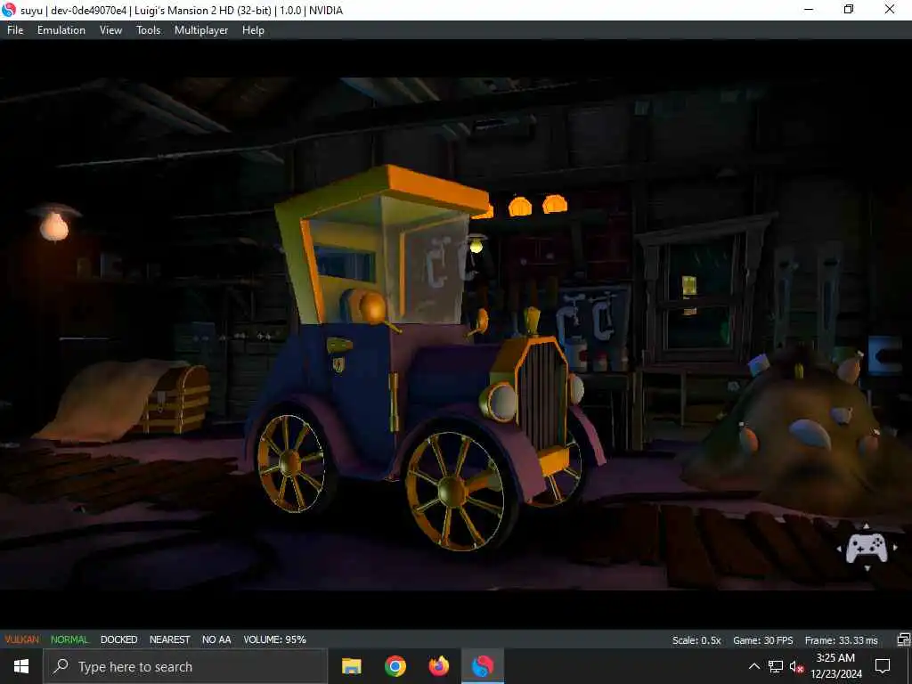Launch Firefox from taskbar
This screenshot has width=912, height=684.
(438, 666)
